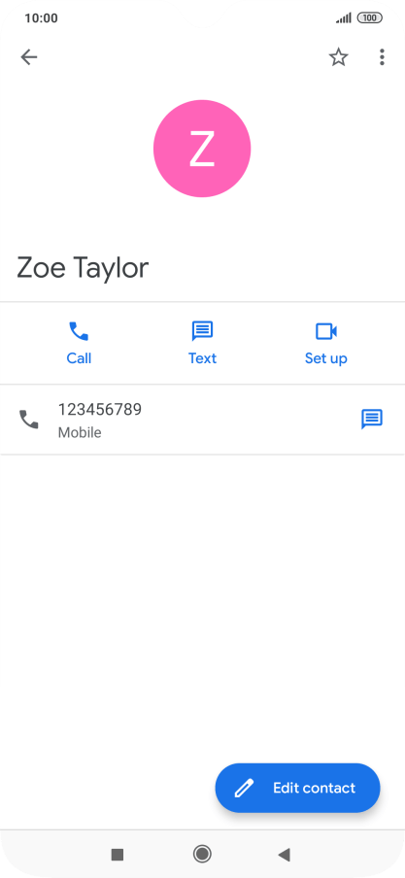
Task: Tap the gray phone icon beside 123456789
Action: pos(29,420)
